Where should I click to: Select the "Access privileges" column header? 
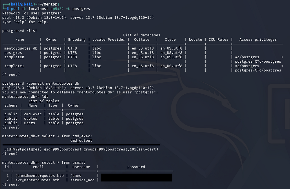pyautogui.click(x=258, y=39)
